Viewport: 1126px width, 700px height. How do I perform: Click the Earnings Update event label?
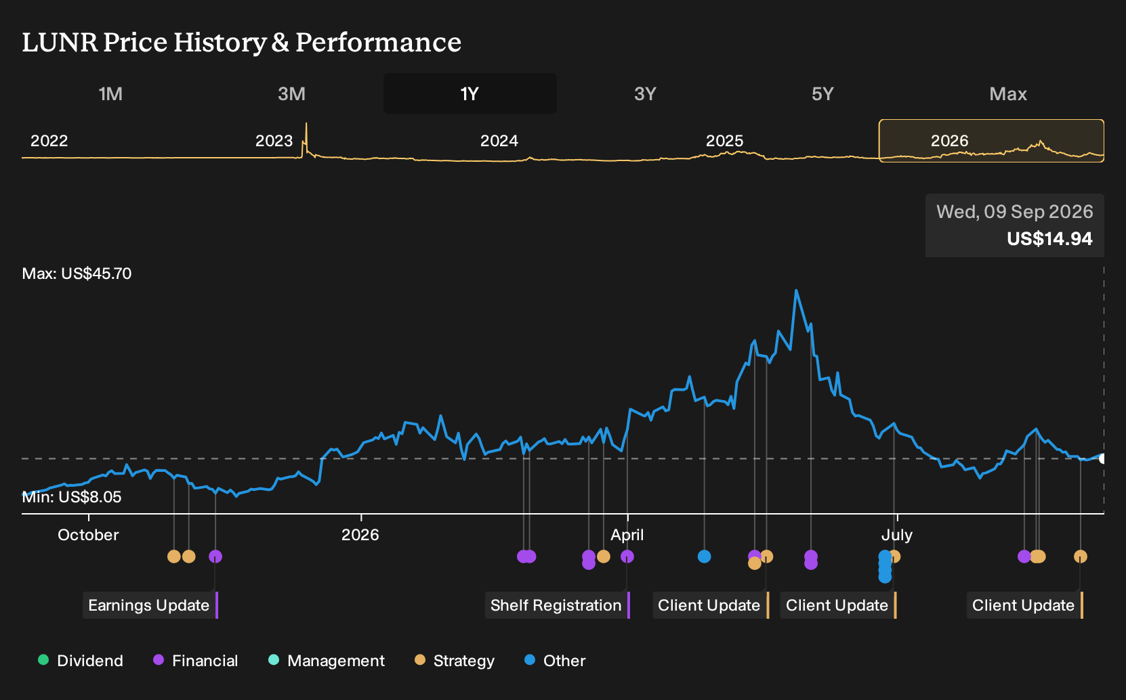[x=150, y=605]
